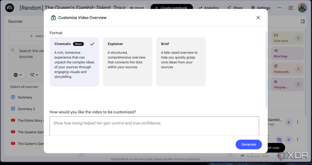Expand the Infographic options arrow

(x=298, y=85)
